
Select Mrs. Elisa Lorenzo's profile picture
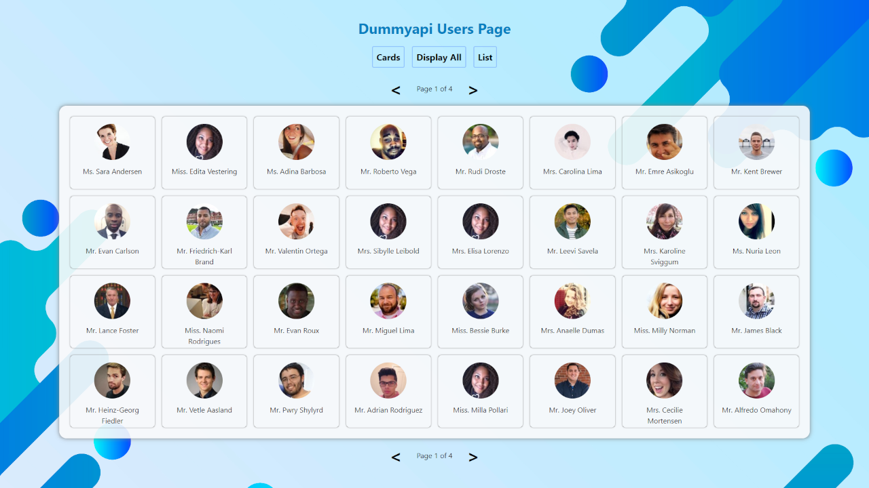[481, 221]
